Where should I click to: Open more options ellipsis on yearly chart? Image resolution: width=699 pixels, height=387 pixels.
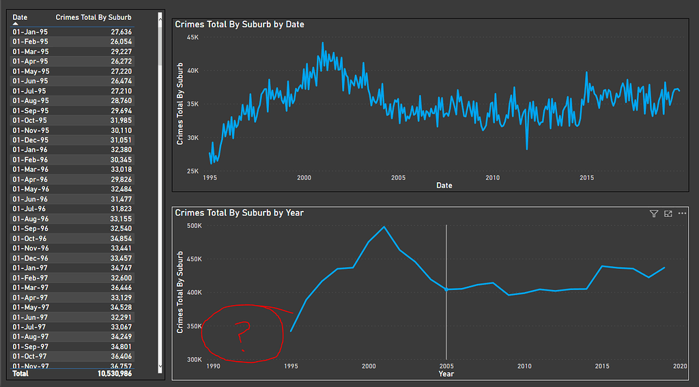click(682, 214)
